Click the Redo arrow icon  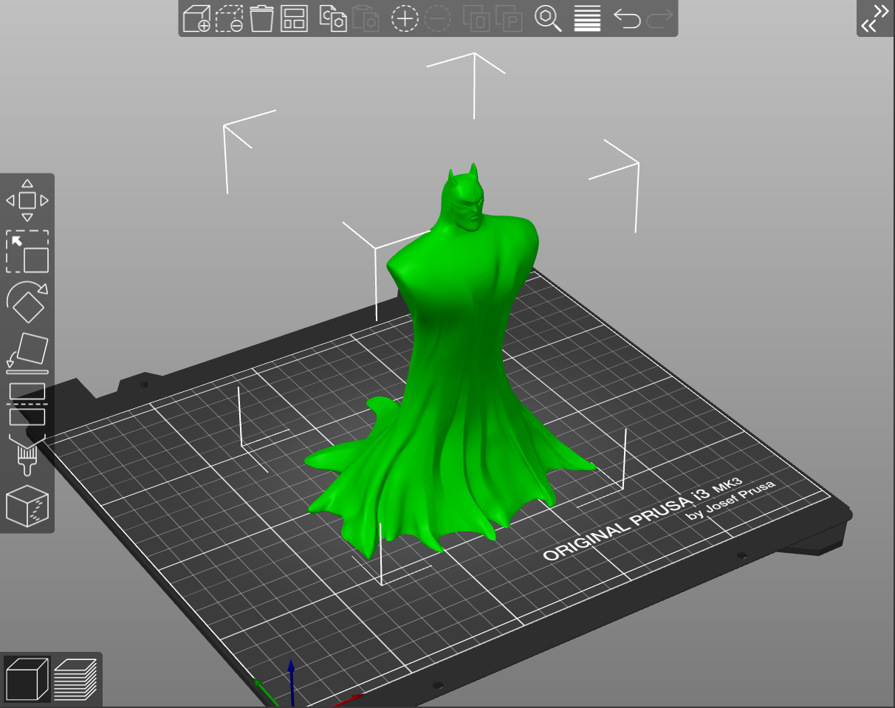pos(659,18)
